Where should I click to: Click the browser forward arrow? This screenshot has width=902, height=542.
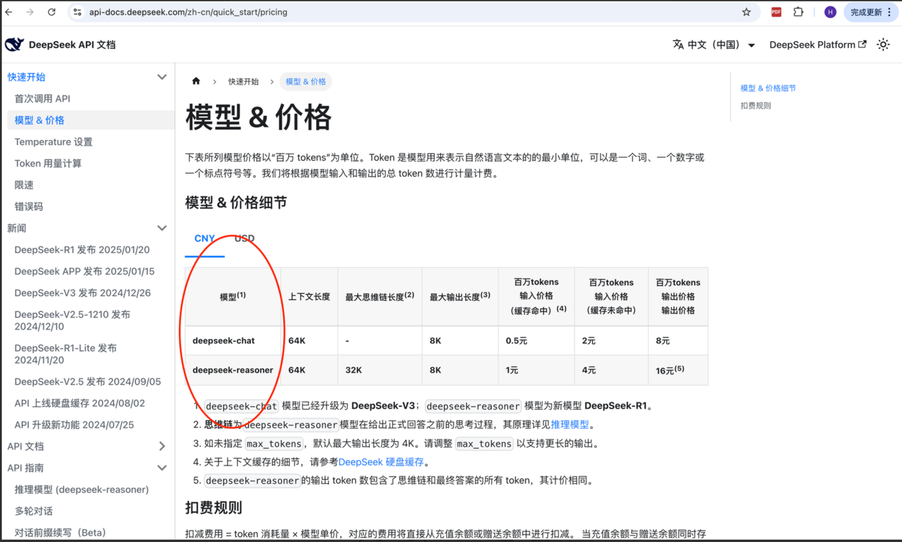[x=30, y=12]
